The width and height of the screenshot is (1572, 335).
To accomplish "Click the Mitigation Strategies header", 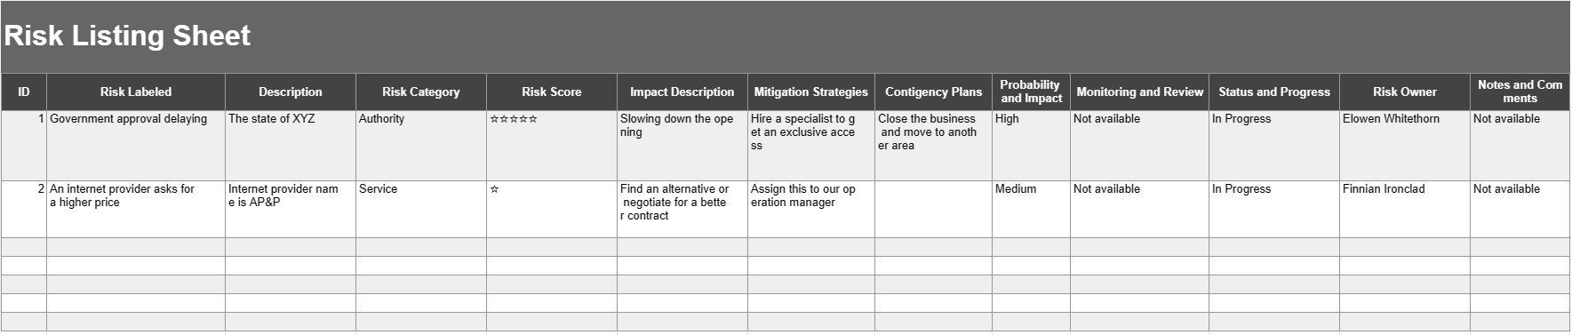I will pyautogui.click(x=811, y=92).
